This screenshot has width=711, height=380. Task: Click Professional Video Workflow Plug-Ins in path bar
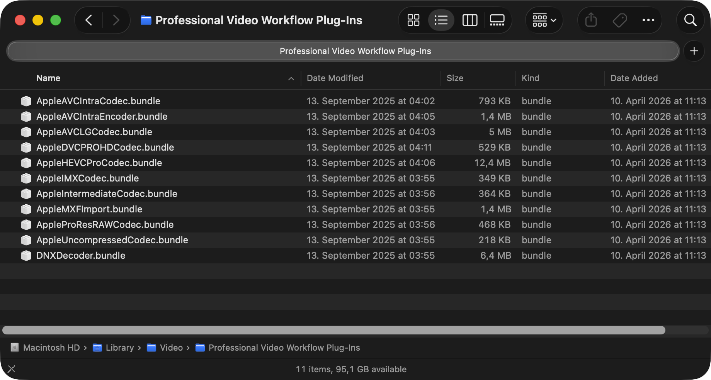click(284, 348)
